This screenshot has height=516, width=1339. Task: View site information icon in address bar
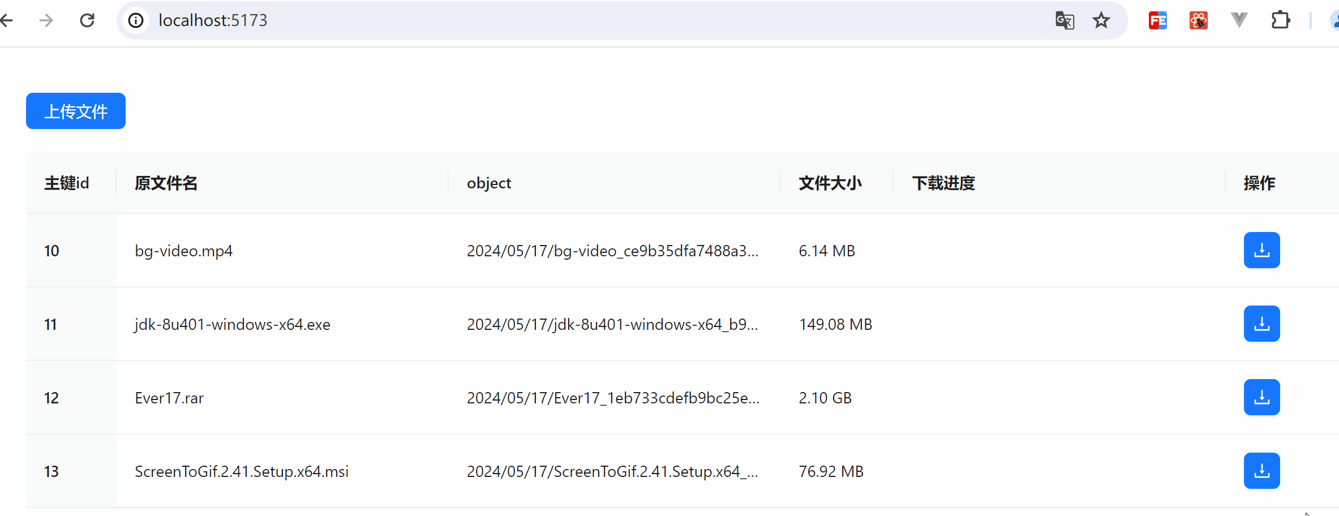(x=136, y=20)
